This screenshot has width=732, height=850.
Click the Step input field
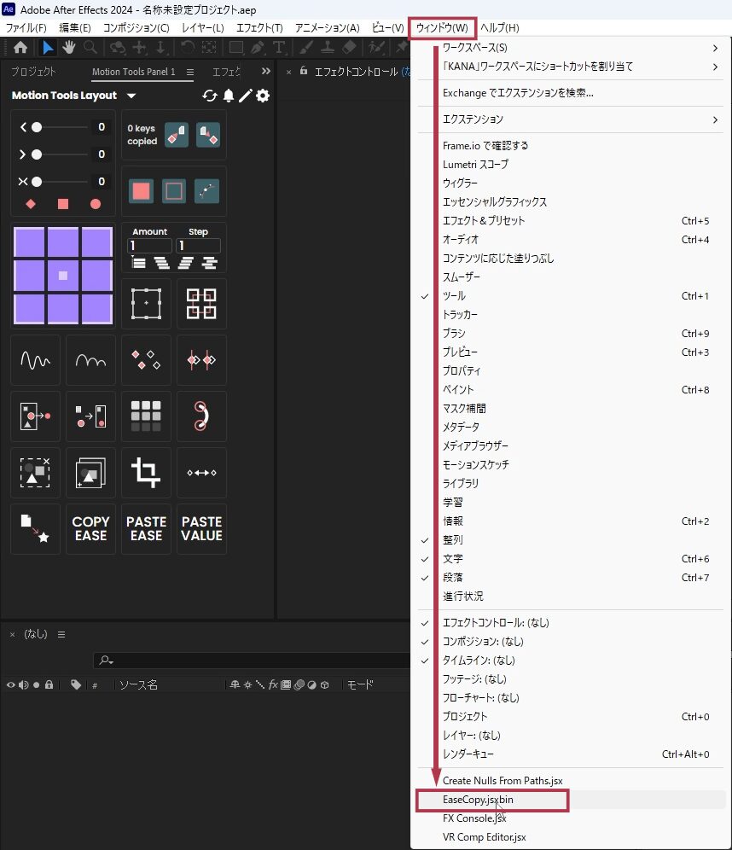(198, 246)
